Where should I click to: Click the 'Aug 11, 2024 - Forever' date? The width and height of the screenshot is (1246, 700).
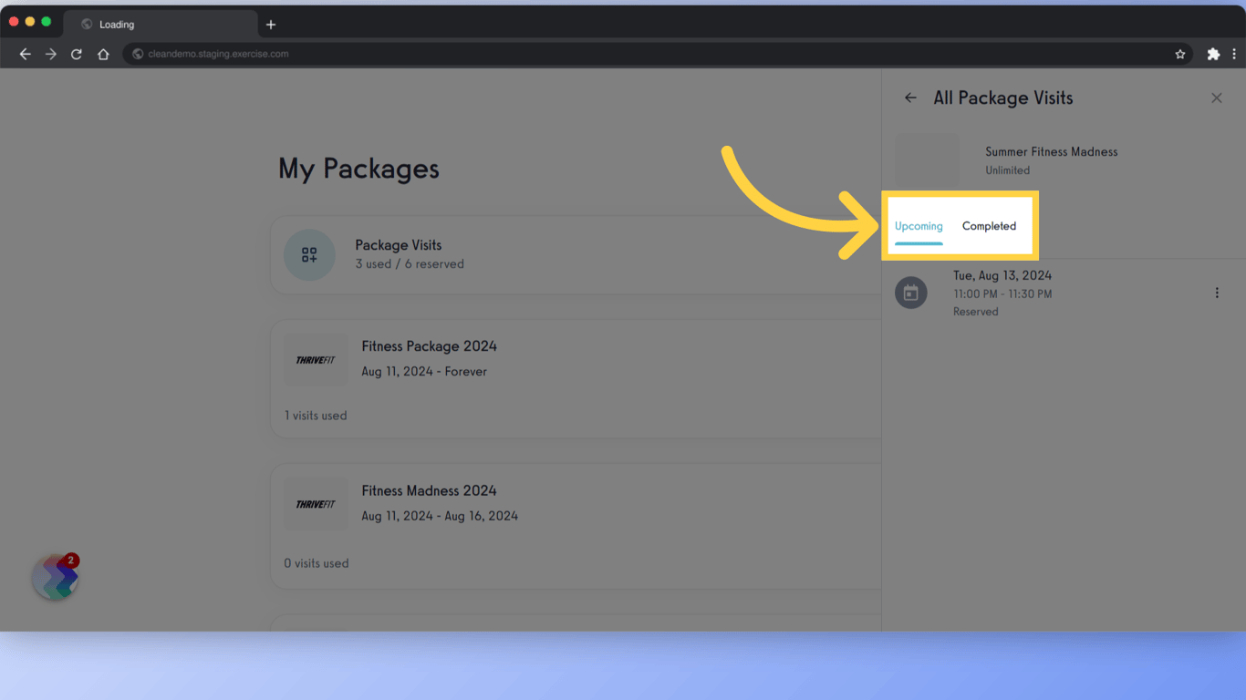pos(424,372)
